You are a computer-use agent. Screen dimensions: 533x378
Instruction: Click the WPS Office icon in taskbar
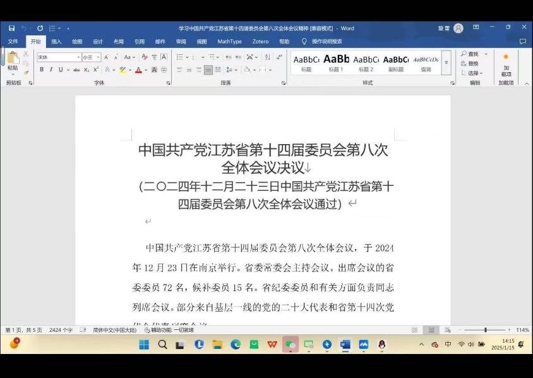tap(272, 344)
